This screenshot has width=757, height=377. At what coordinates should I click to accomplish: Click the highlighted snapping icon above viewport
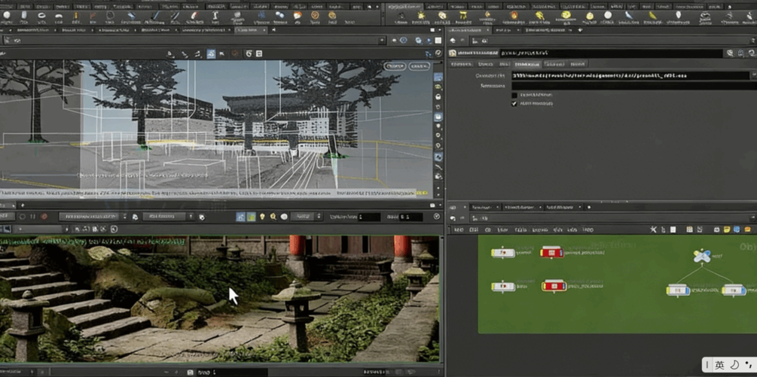(x=211, y=54)
